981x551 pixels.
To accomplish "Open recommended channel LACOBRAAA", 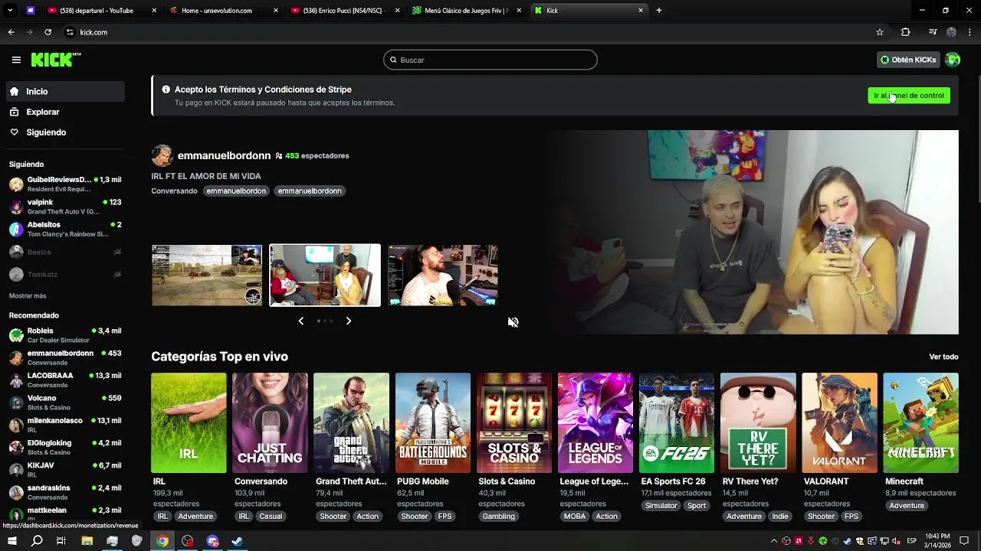I will [x=65, y=380].
